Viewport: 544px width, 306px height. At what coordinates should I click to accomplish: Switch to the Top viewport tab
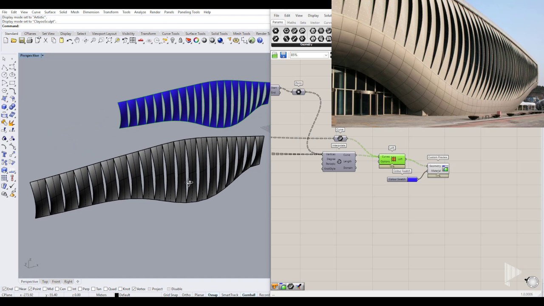coord(45,281)
